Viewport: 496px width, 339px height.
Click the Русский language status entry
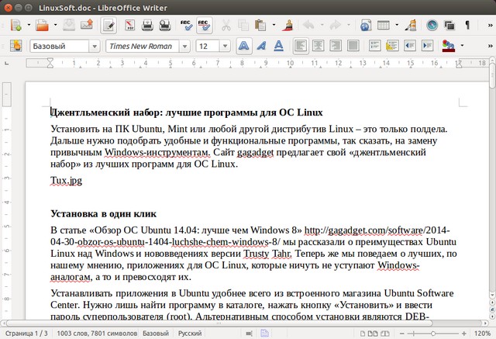[190, 334]
